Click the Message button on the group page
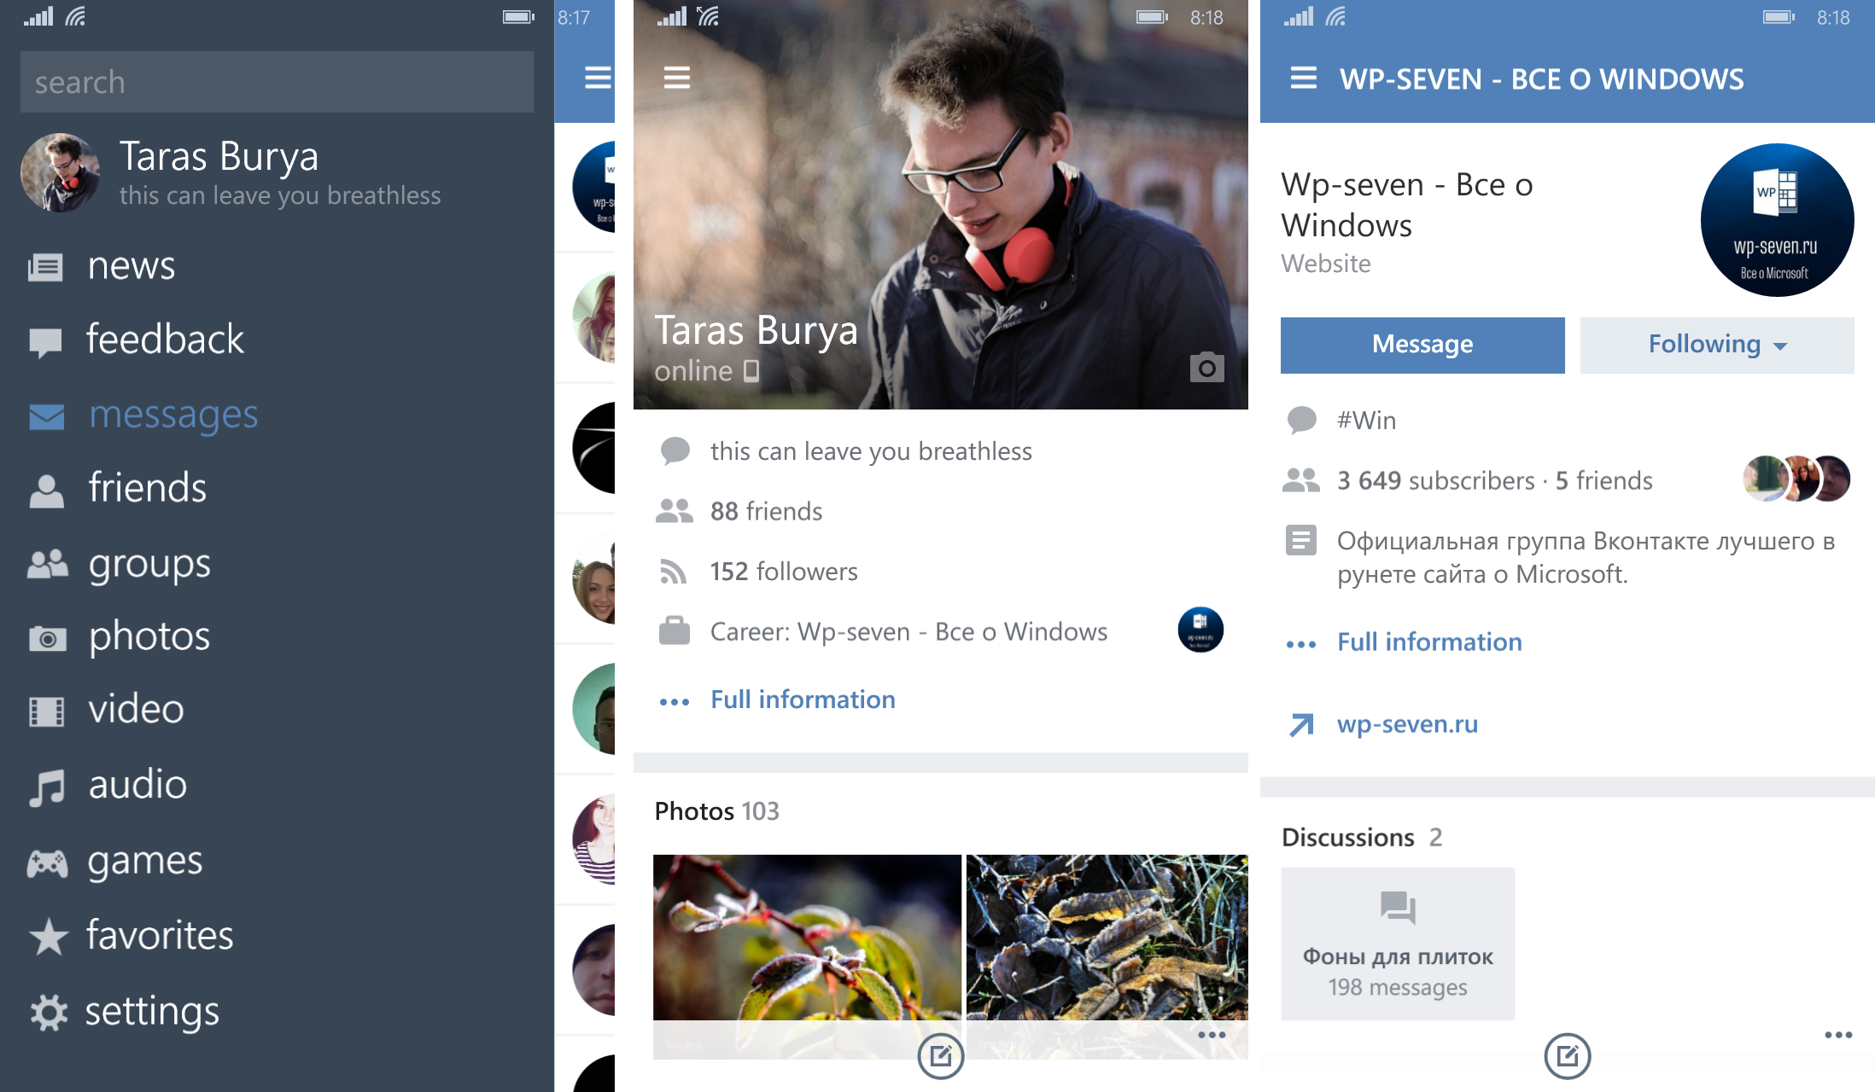The image size is (1875, 1092). [x=1422, y=345]
